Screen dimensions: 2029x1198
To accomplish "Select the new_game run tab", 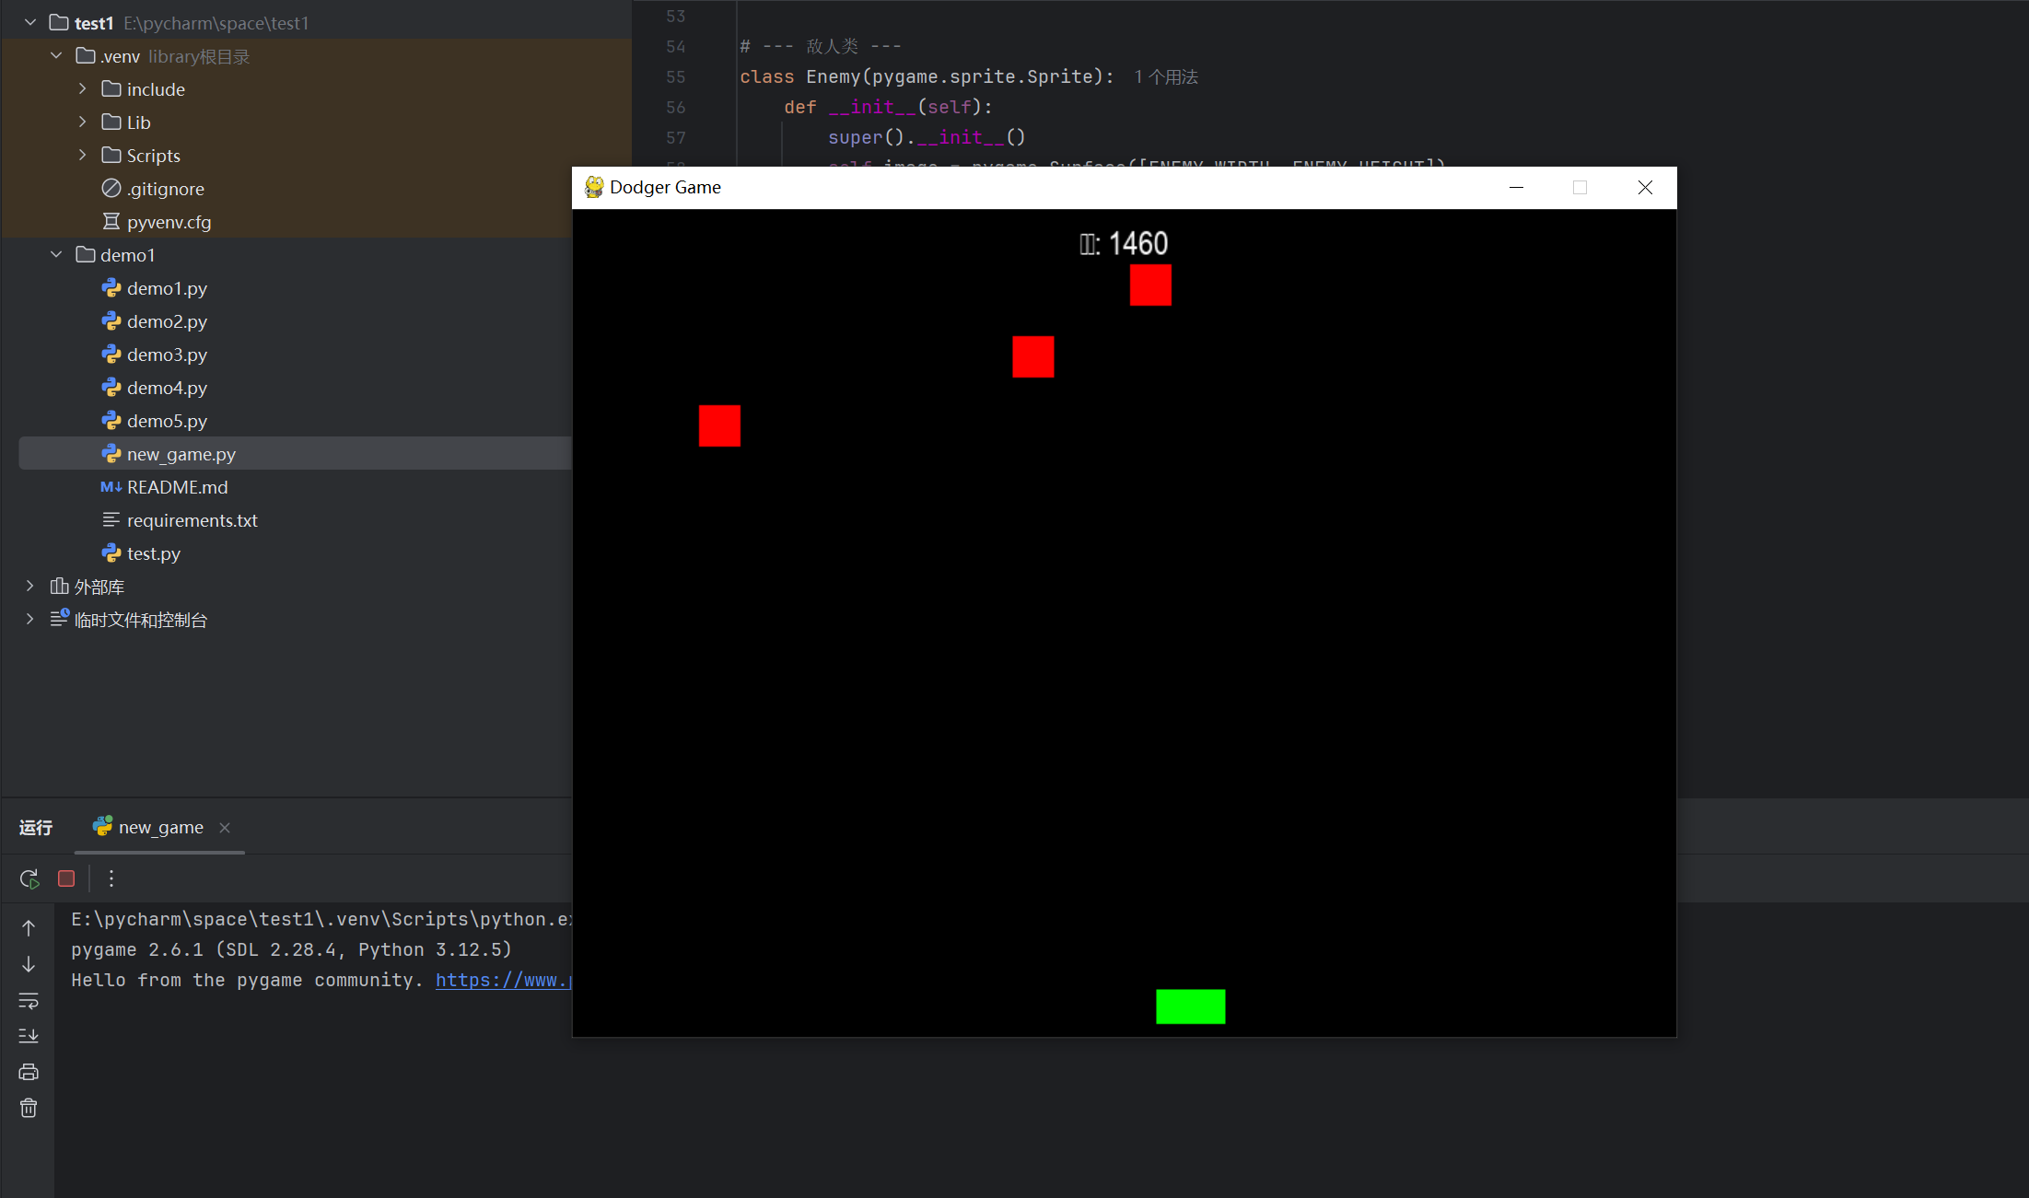I will point(160,827).
